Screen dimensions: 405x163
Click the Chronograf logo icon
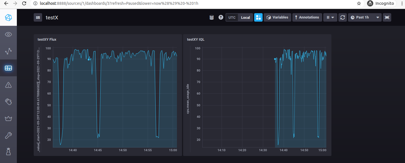(x=8, y=17)
